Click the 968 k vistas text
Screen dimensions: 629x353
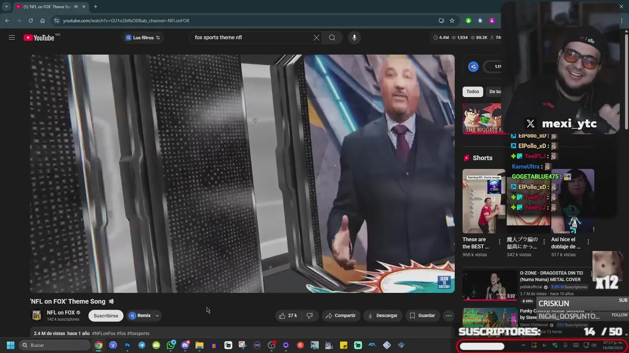(x=475, y=255)
